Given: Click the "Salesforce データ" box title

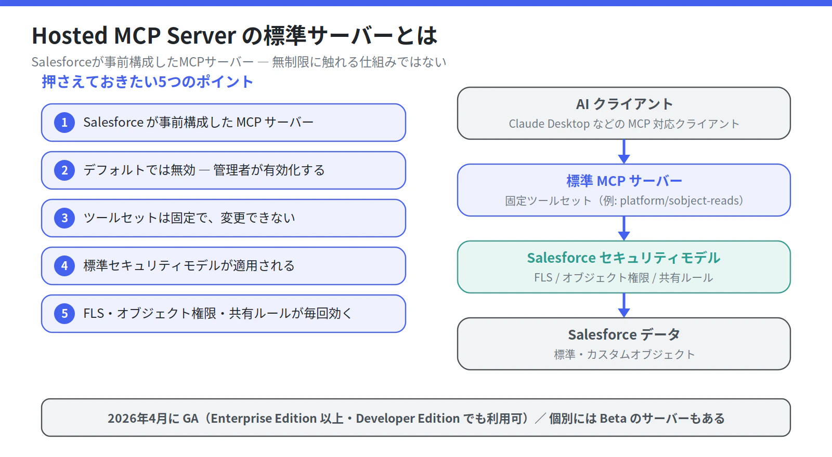Looking at the screenshot, I should pyautogui.click(x=624, y=335).
